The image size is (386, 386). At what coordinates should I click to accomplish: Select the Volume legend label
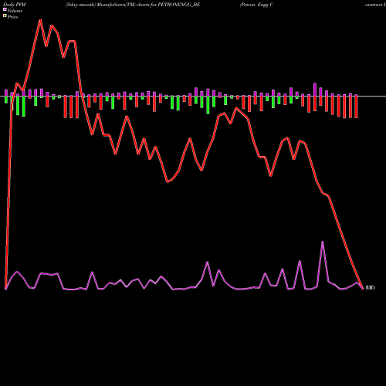15,11
